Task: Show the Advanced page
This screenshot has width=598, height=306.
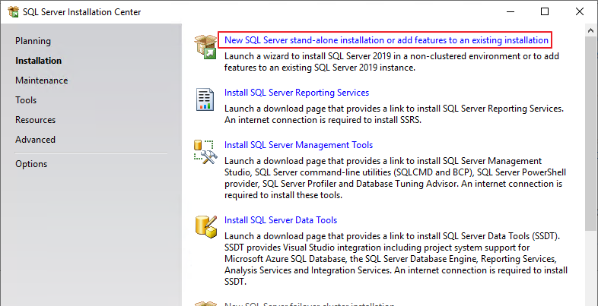Action: (x=36, y=140)
